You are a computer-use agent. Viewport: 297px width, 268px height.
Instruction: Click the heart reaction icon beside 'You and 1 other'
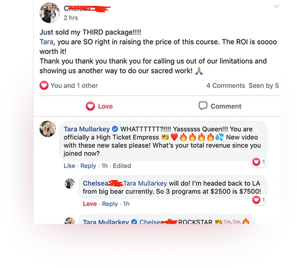click(x=44, y=85)
